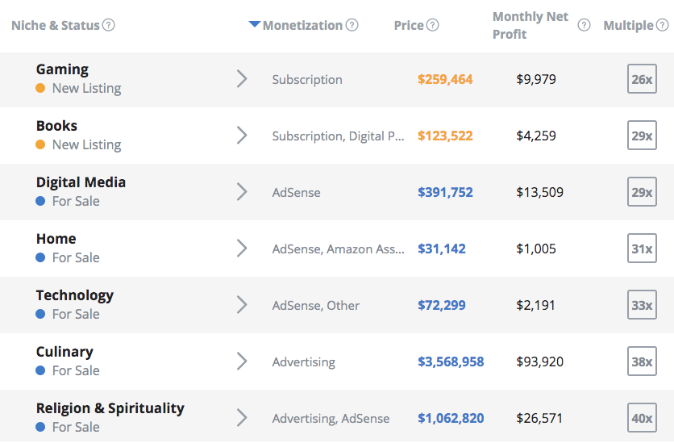Click help icon beside Monthly Net Profit
The image size is (674, 443).
click(x=584, y=25)
